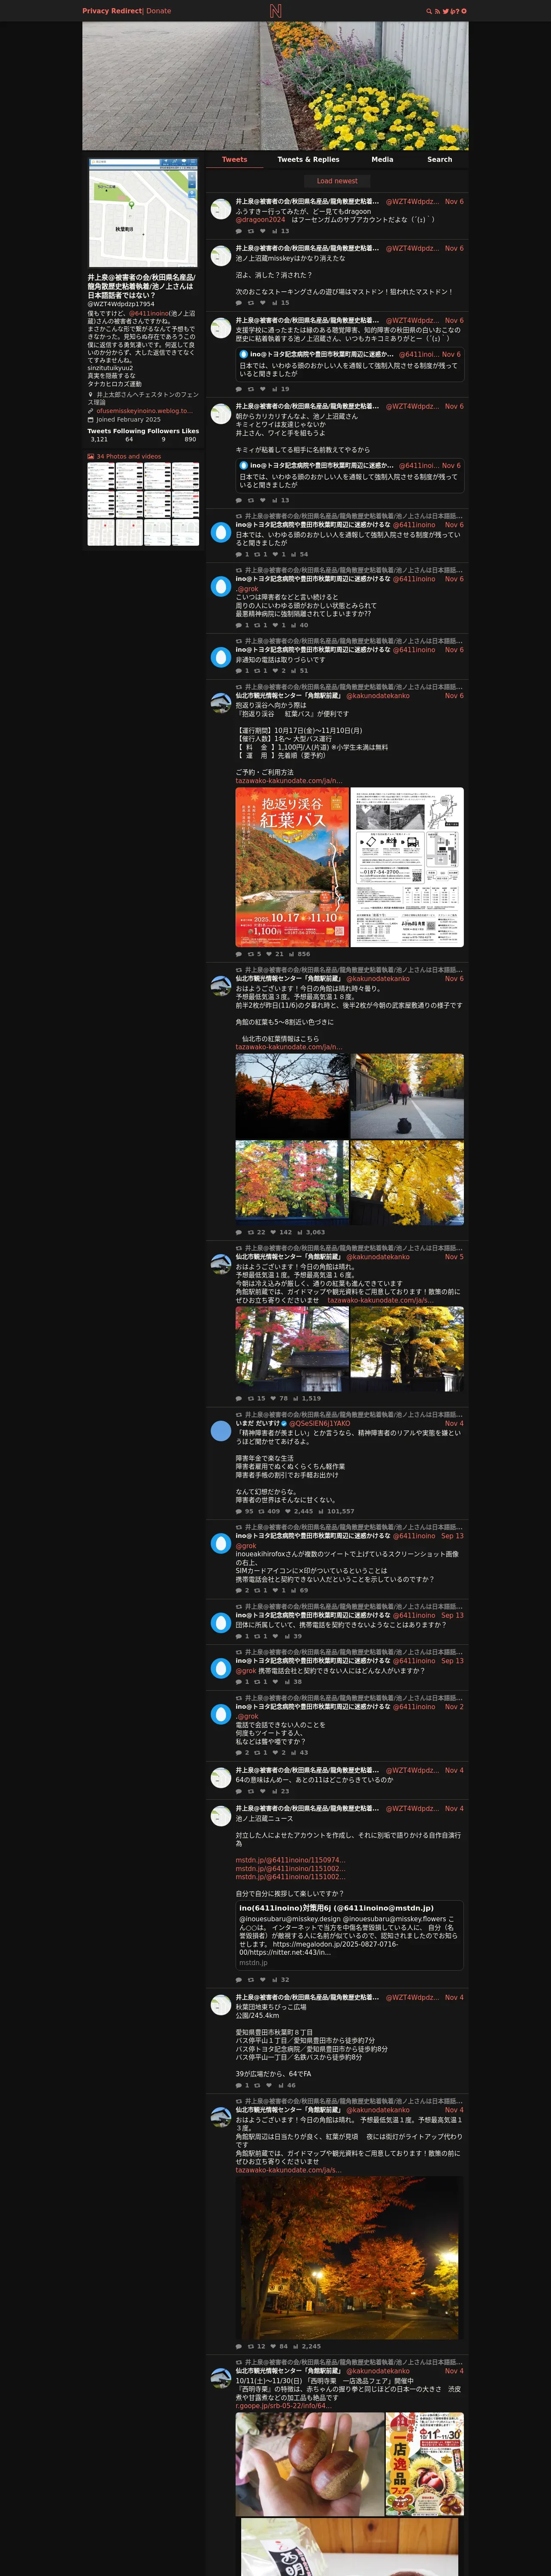Click views icon showing 101,557
The height and width of the screenshot is (2576, 551).
coord(321,1511)
